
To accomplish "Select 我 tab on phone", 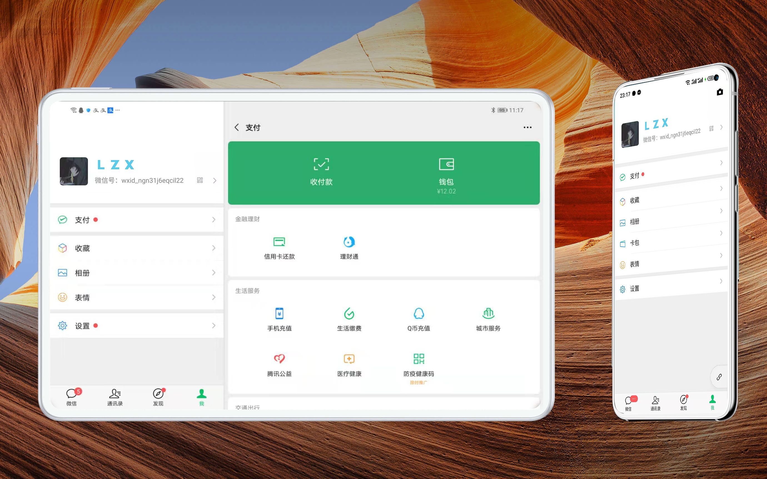I will [712, 402].
